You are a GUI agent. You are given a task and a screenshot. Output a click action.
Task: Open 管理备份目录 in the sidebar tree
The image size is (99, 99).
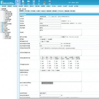8,37
